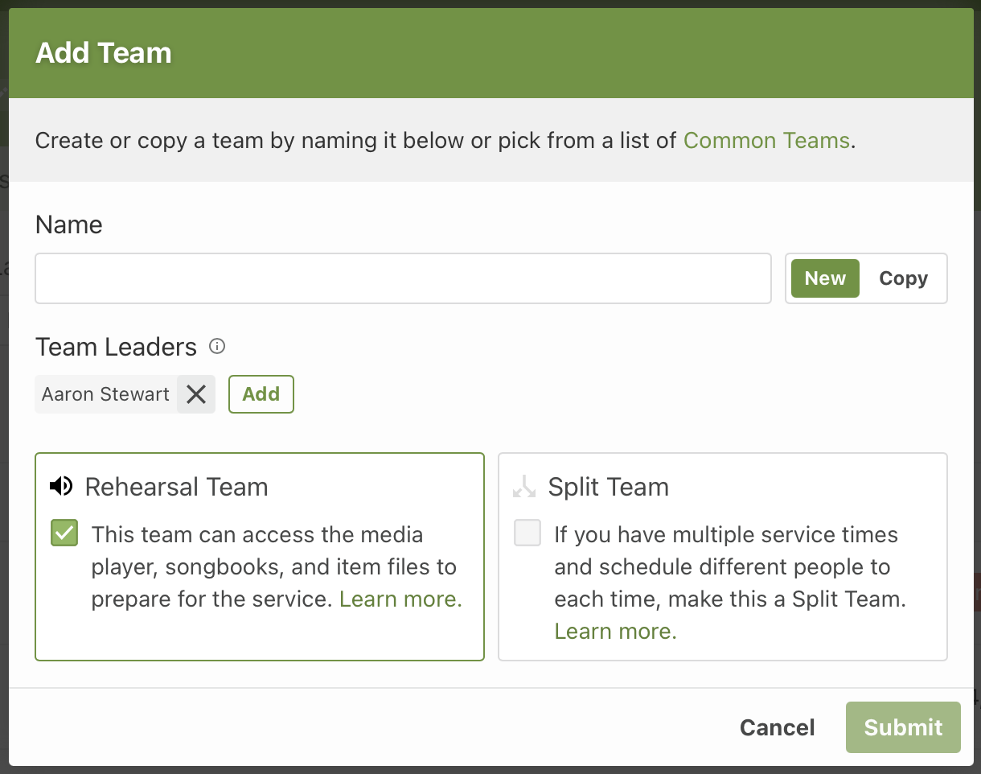The image size is (981, 774).
Task: Open the Common Teams list link
Action: tap(766, 141)
